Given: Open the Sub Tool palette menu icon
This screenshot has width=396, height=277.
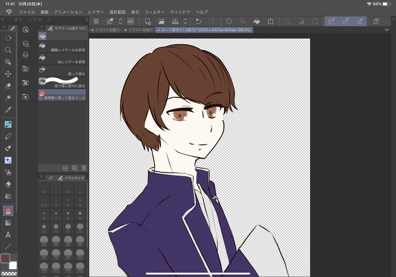Looking at the screenshot, I should pos(42,27).
